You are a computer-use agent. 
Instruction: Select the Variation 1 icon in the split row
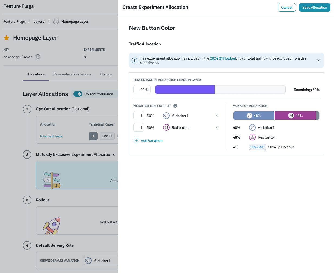coord(166,116)
